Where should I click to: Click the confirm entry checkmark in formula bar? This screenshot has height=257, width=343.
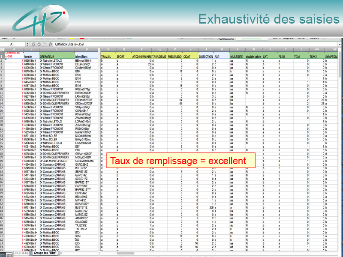39,44
